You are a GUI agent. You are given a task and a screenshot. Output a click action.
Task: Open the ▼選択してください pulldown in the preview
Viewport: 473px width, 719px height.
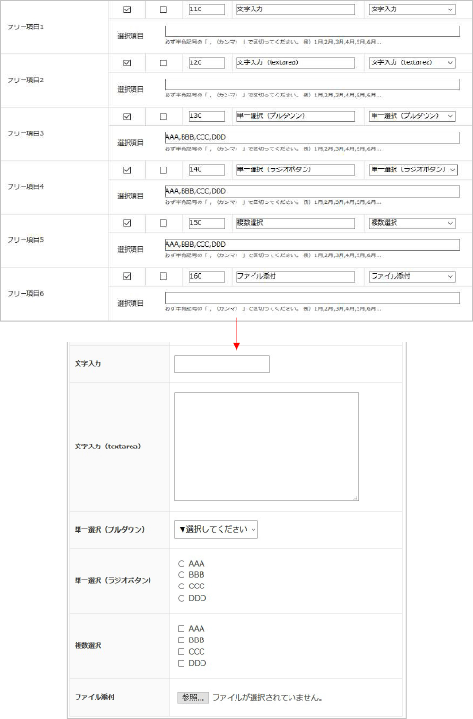click(216, 530)
